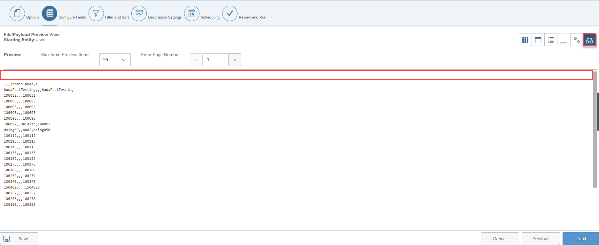Click the Save button
The image size is (599, 245).
(x=19, y=239)
